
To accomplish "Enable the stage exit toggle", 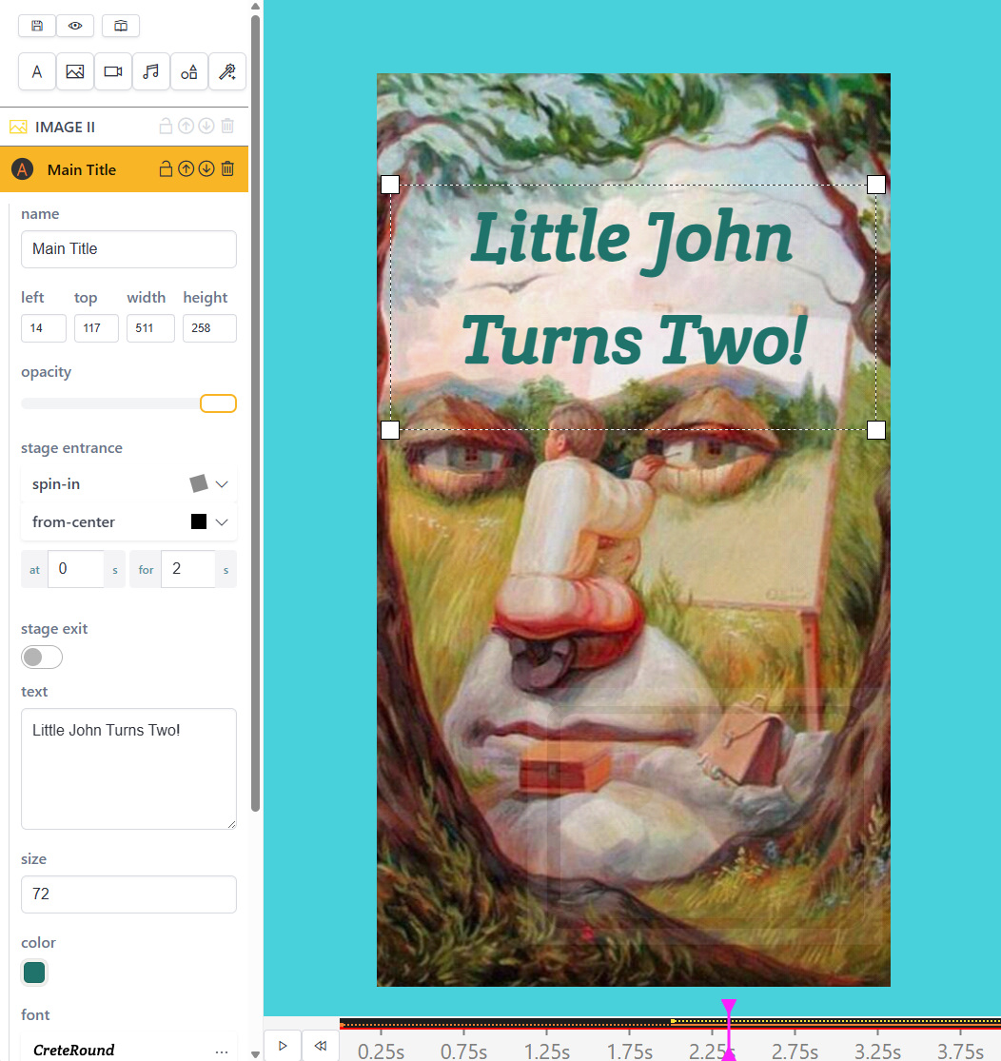I will pos(42,657).
